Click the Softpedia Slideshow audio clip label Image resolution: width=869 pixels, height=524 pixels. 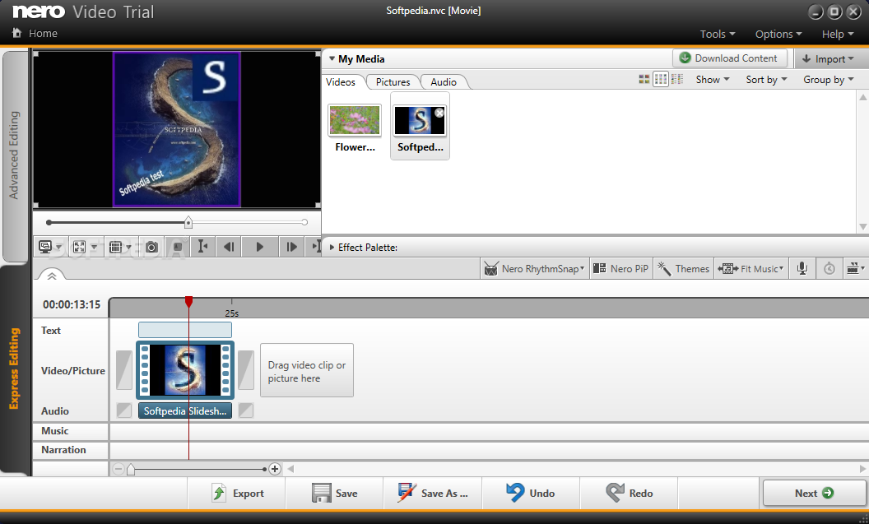[185, 411]
